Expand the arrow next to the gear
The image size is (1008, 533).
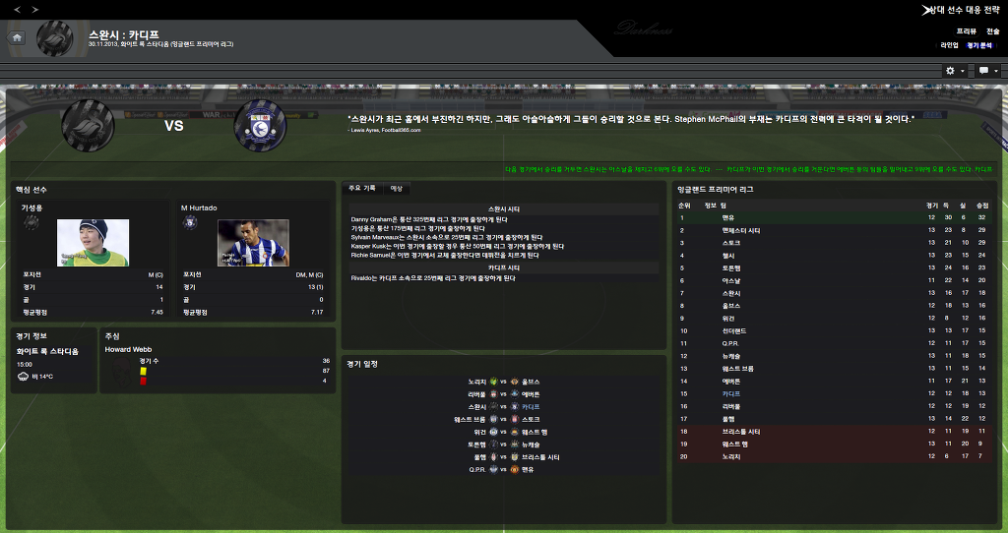pos(963,71)
